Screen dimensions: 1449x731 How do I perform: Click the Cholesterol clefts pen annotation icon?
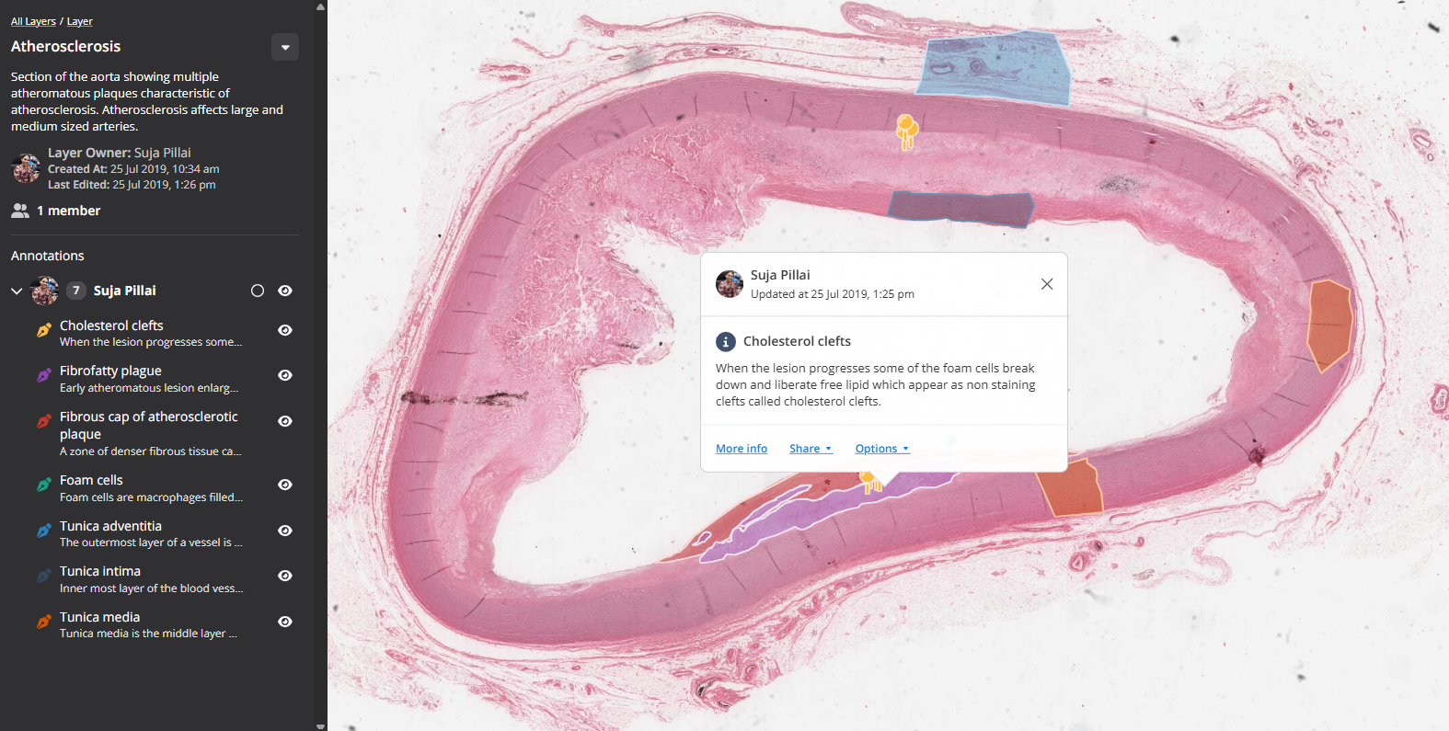click(x=44, y=330)
